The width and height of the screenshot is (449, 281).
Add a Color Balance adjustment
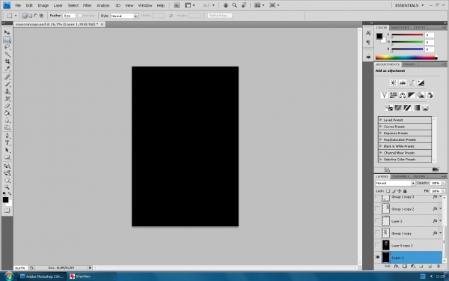click(403, 95)
